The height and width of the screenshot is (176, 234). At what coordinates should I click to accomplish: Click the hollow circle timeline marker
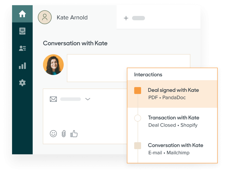tap(138, 118)
